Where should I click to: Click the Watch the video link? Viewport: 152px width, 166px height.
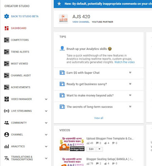(125, 62)
